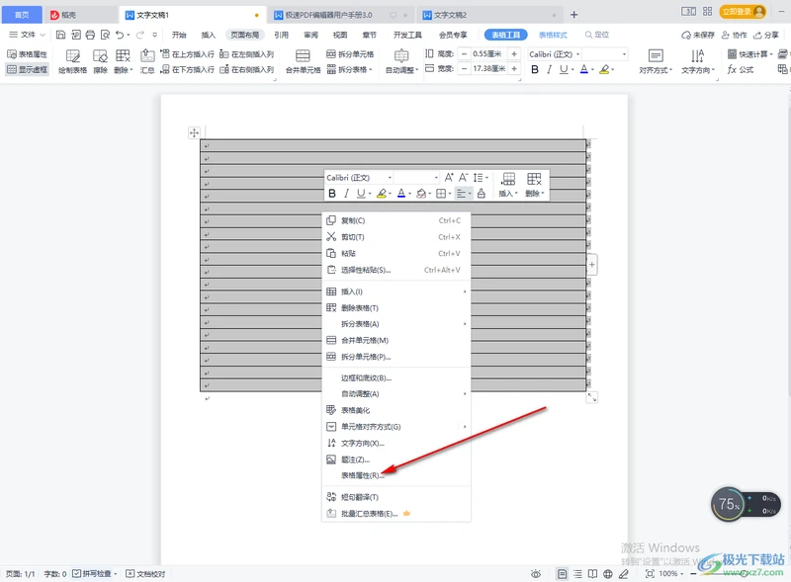Click the 快速计算 quick calculate button
The height and width of the screenshot is (582, 791).
click(x=749, y=54)
